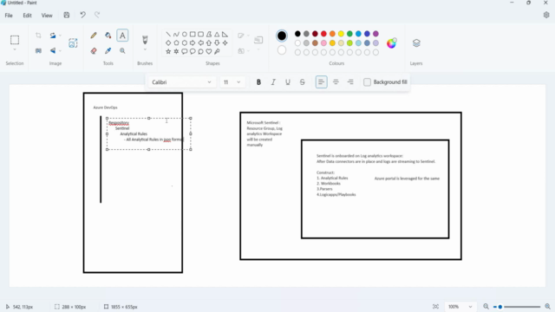Click the Crop image icon

pyautogui.click(x=38, y=36)
